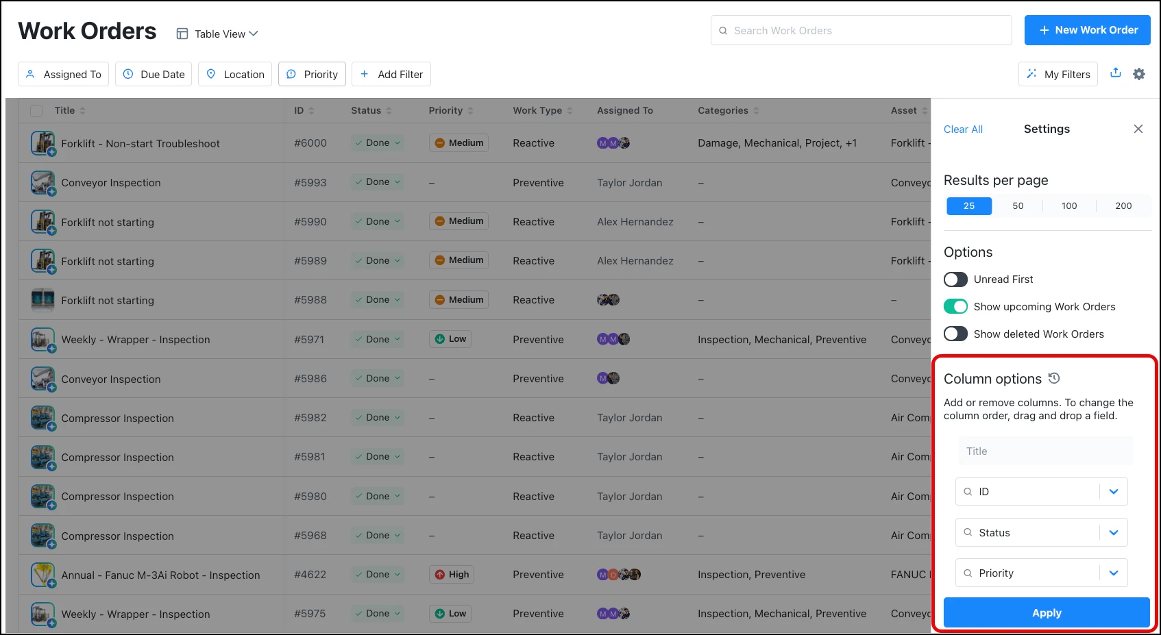The image size is (1161, 635).
Task: Toggle Unread First switch
Action: tap(955, 279)
